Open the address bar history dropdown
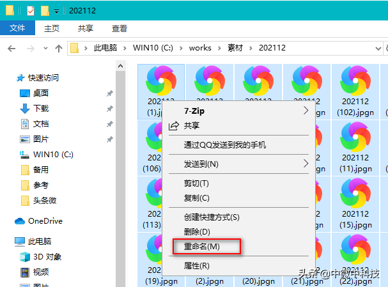Viewport: 388px width, 287px height. tap(378, 49)
